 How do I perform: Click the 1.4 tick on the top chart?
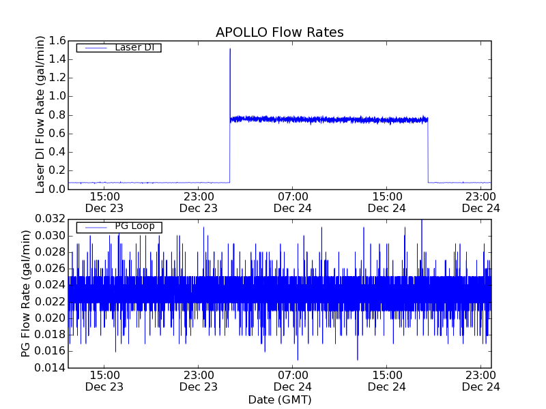[57, 59]
